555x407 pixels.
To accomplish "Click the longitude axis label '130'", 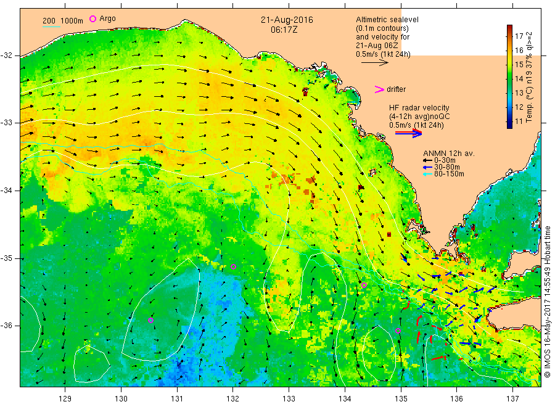I will click(x=121, y=399).
